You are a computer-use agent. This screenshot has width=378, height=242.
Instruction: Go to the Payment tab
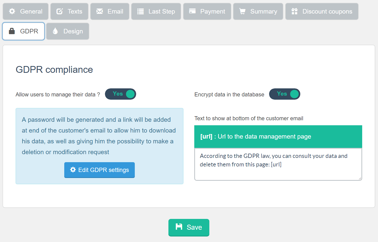[x=207, y=11]
